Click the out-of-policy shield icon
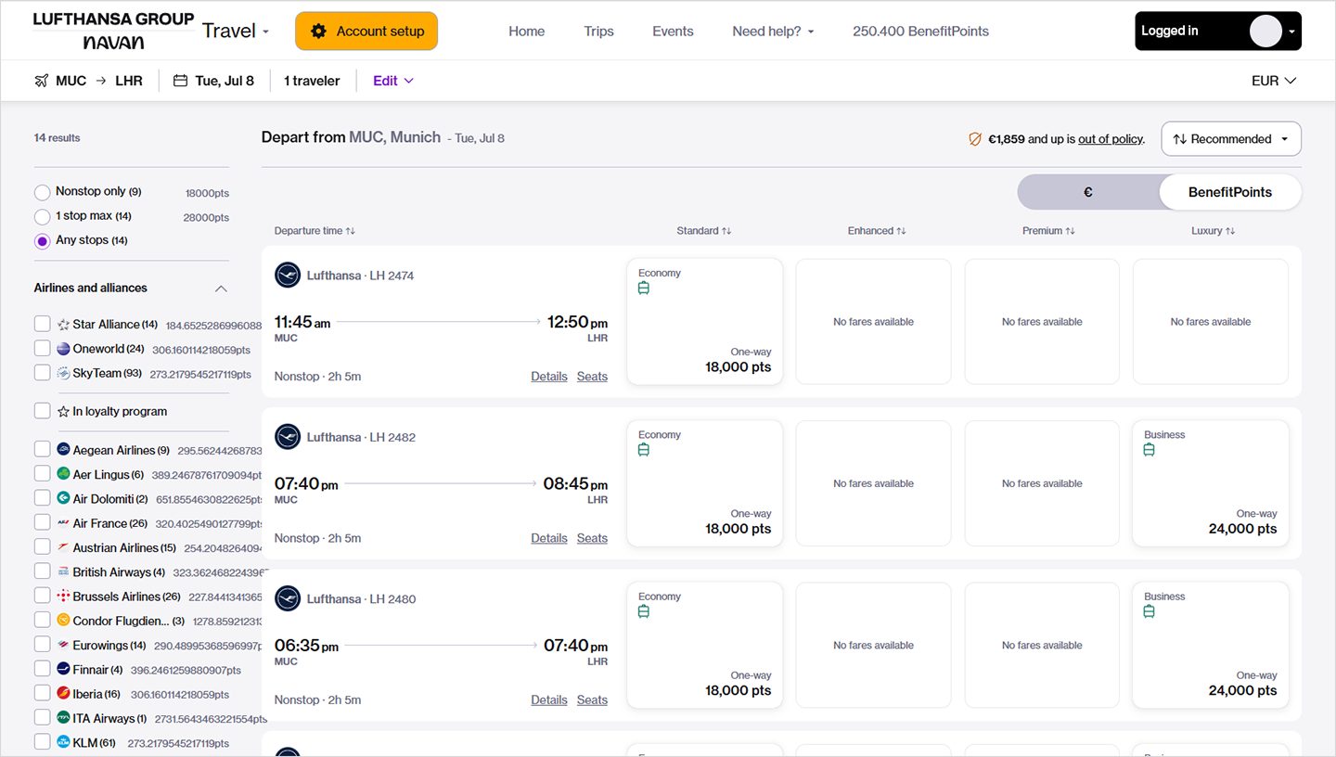Screen dimensions: 1336x757 click(974, 139)
